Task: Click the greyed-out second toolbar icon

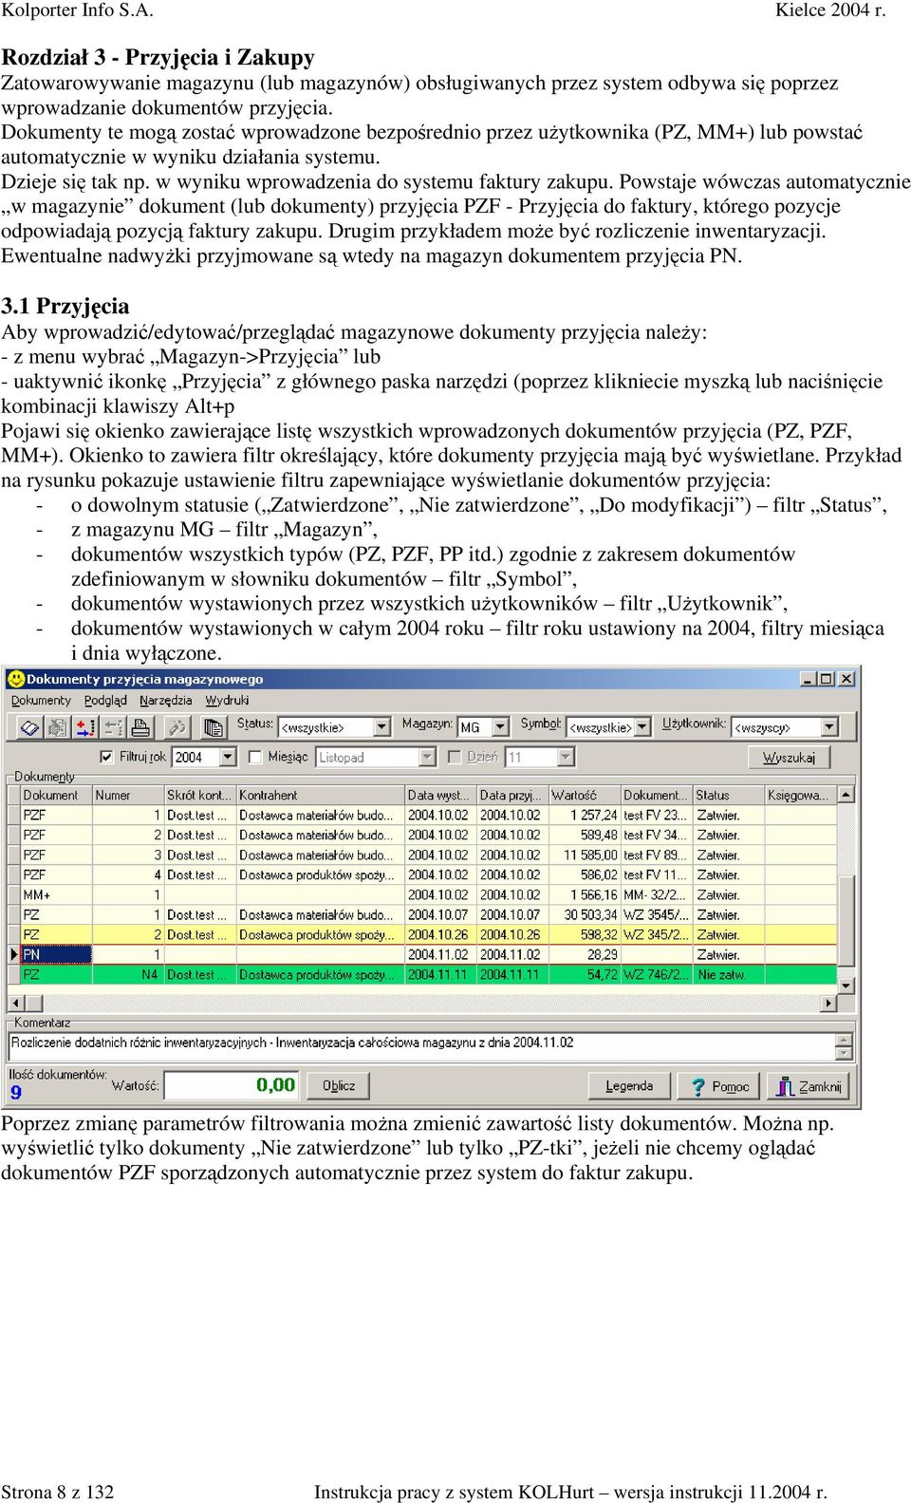Action: 56,727
